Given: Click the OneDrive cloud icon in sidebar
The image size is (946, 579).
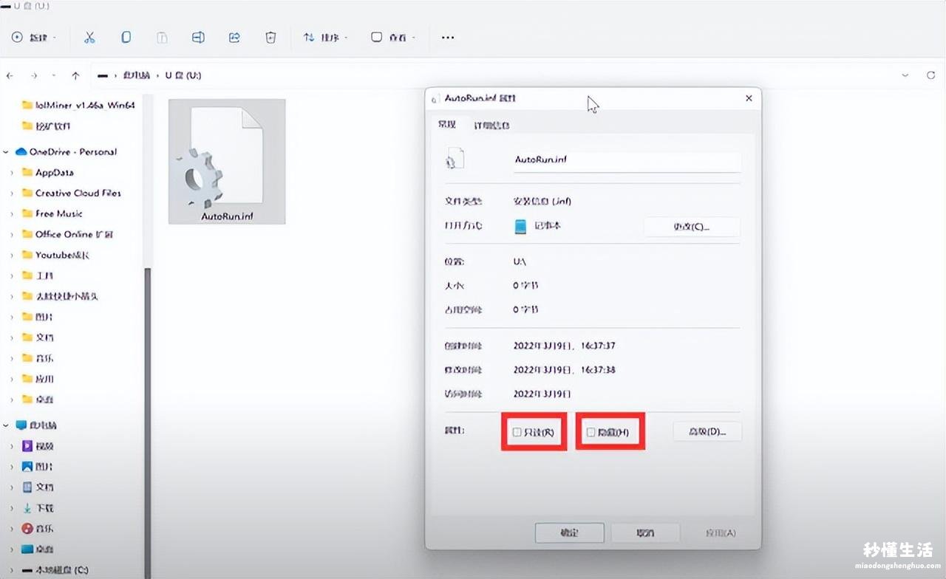Looking at the screenshot, I should 21,152.
